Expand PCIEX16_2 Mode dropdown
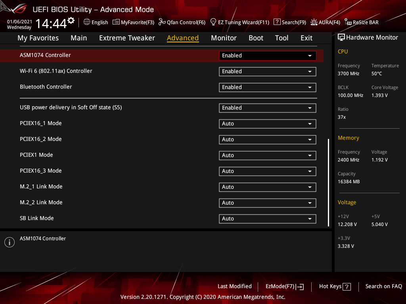 (x=268, y=140)
